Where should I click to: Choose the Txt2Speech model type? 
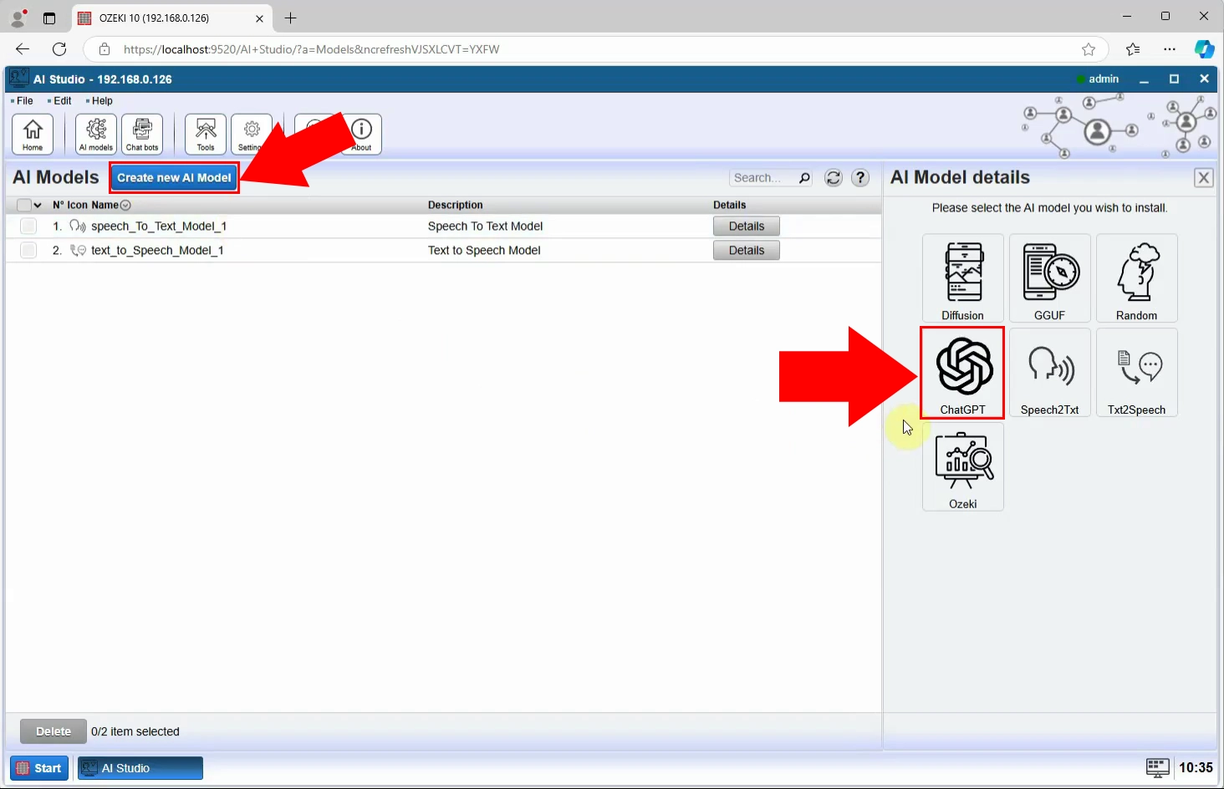[1137, 373]
